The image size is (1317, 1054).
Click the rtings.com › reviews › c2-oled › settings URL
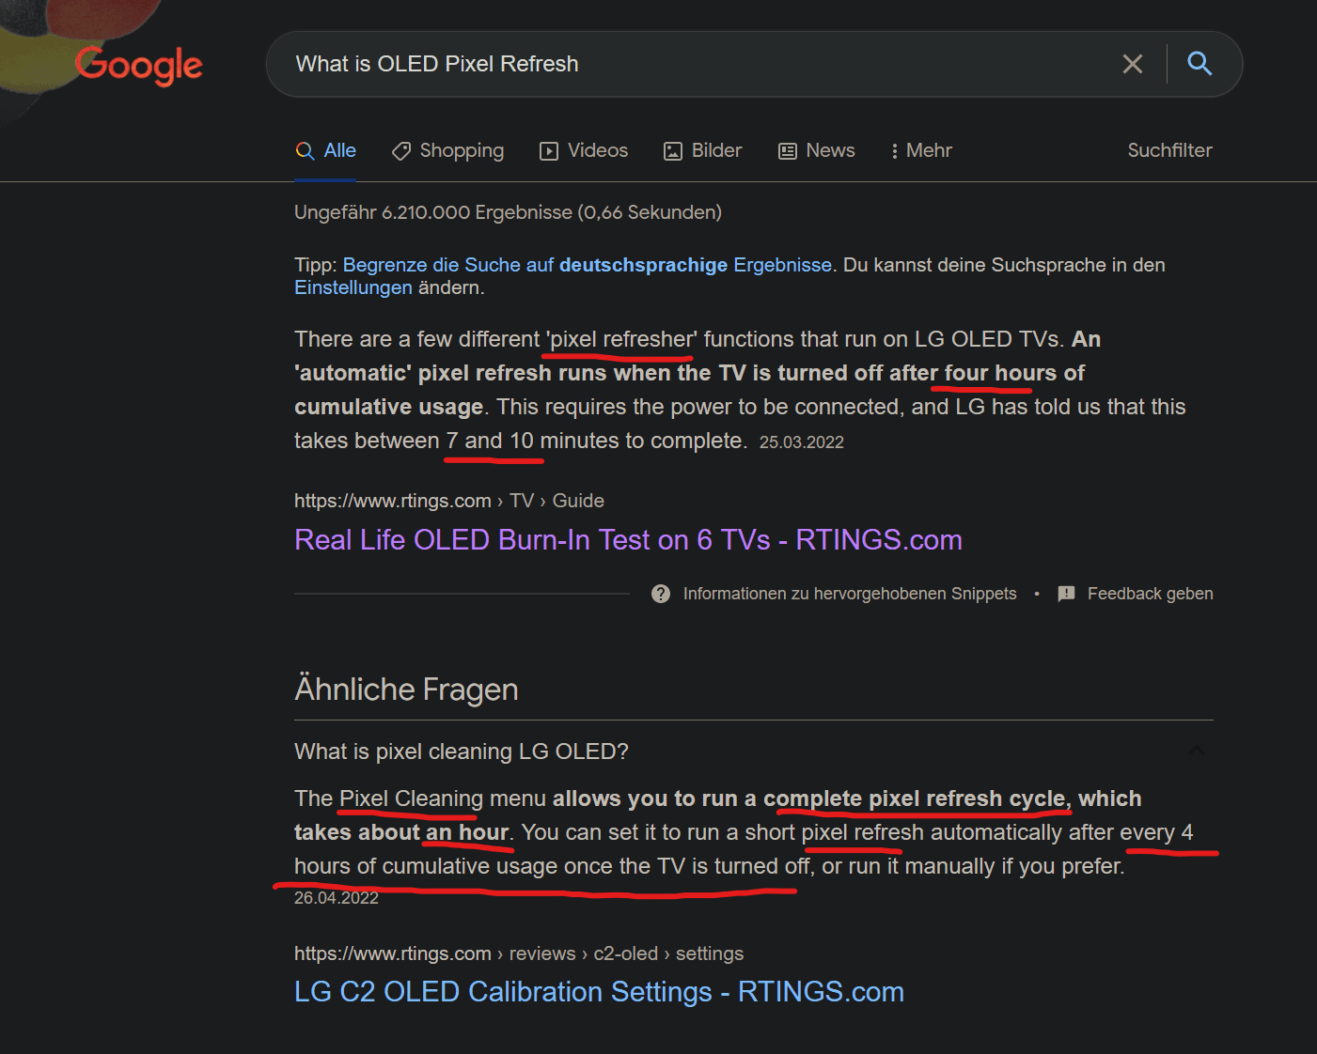519,953
